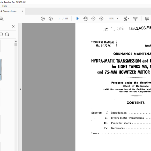Open the add comment tool
The height and width of the screenshot is (151, 151).
click(147, 19)
